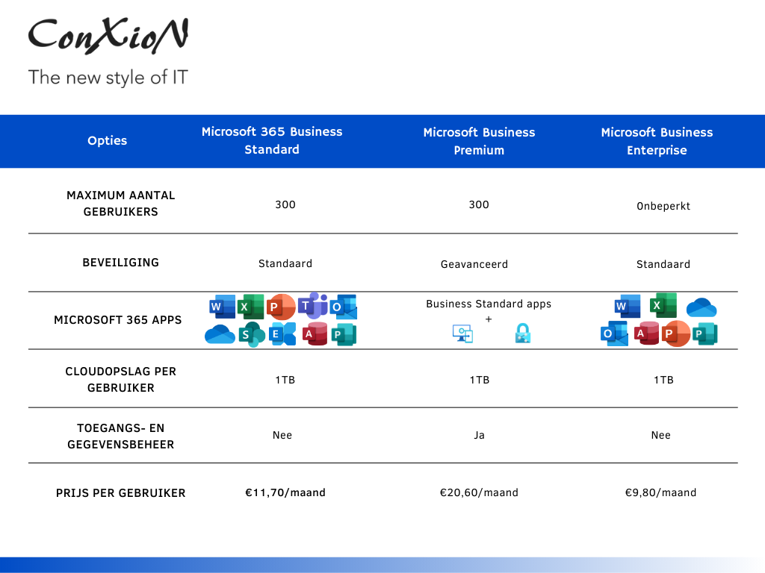The height and width of the screenshot is (573, 765).
Task: Click the '€11,70/maand' price
Action: 285,492
